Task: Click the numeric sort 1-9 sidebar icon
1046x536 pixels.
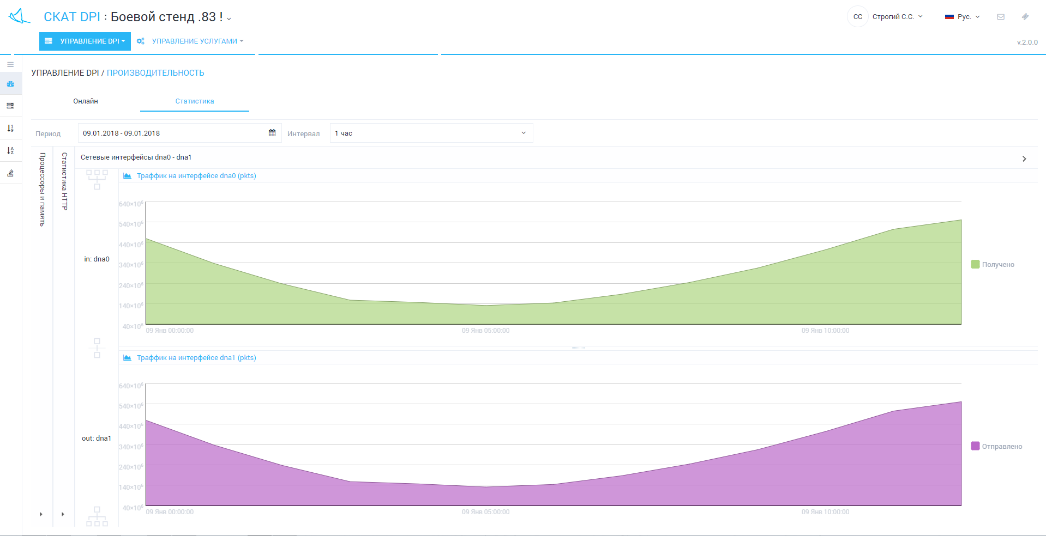Action: point(10,129)
